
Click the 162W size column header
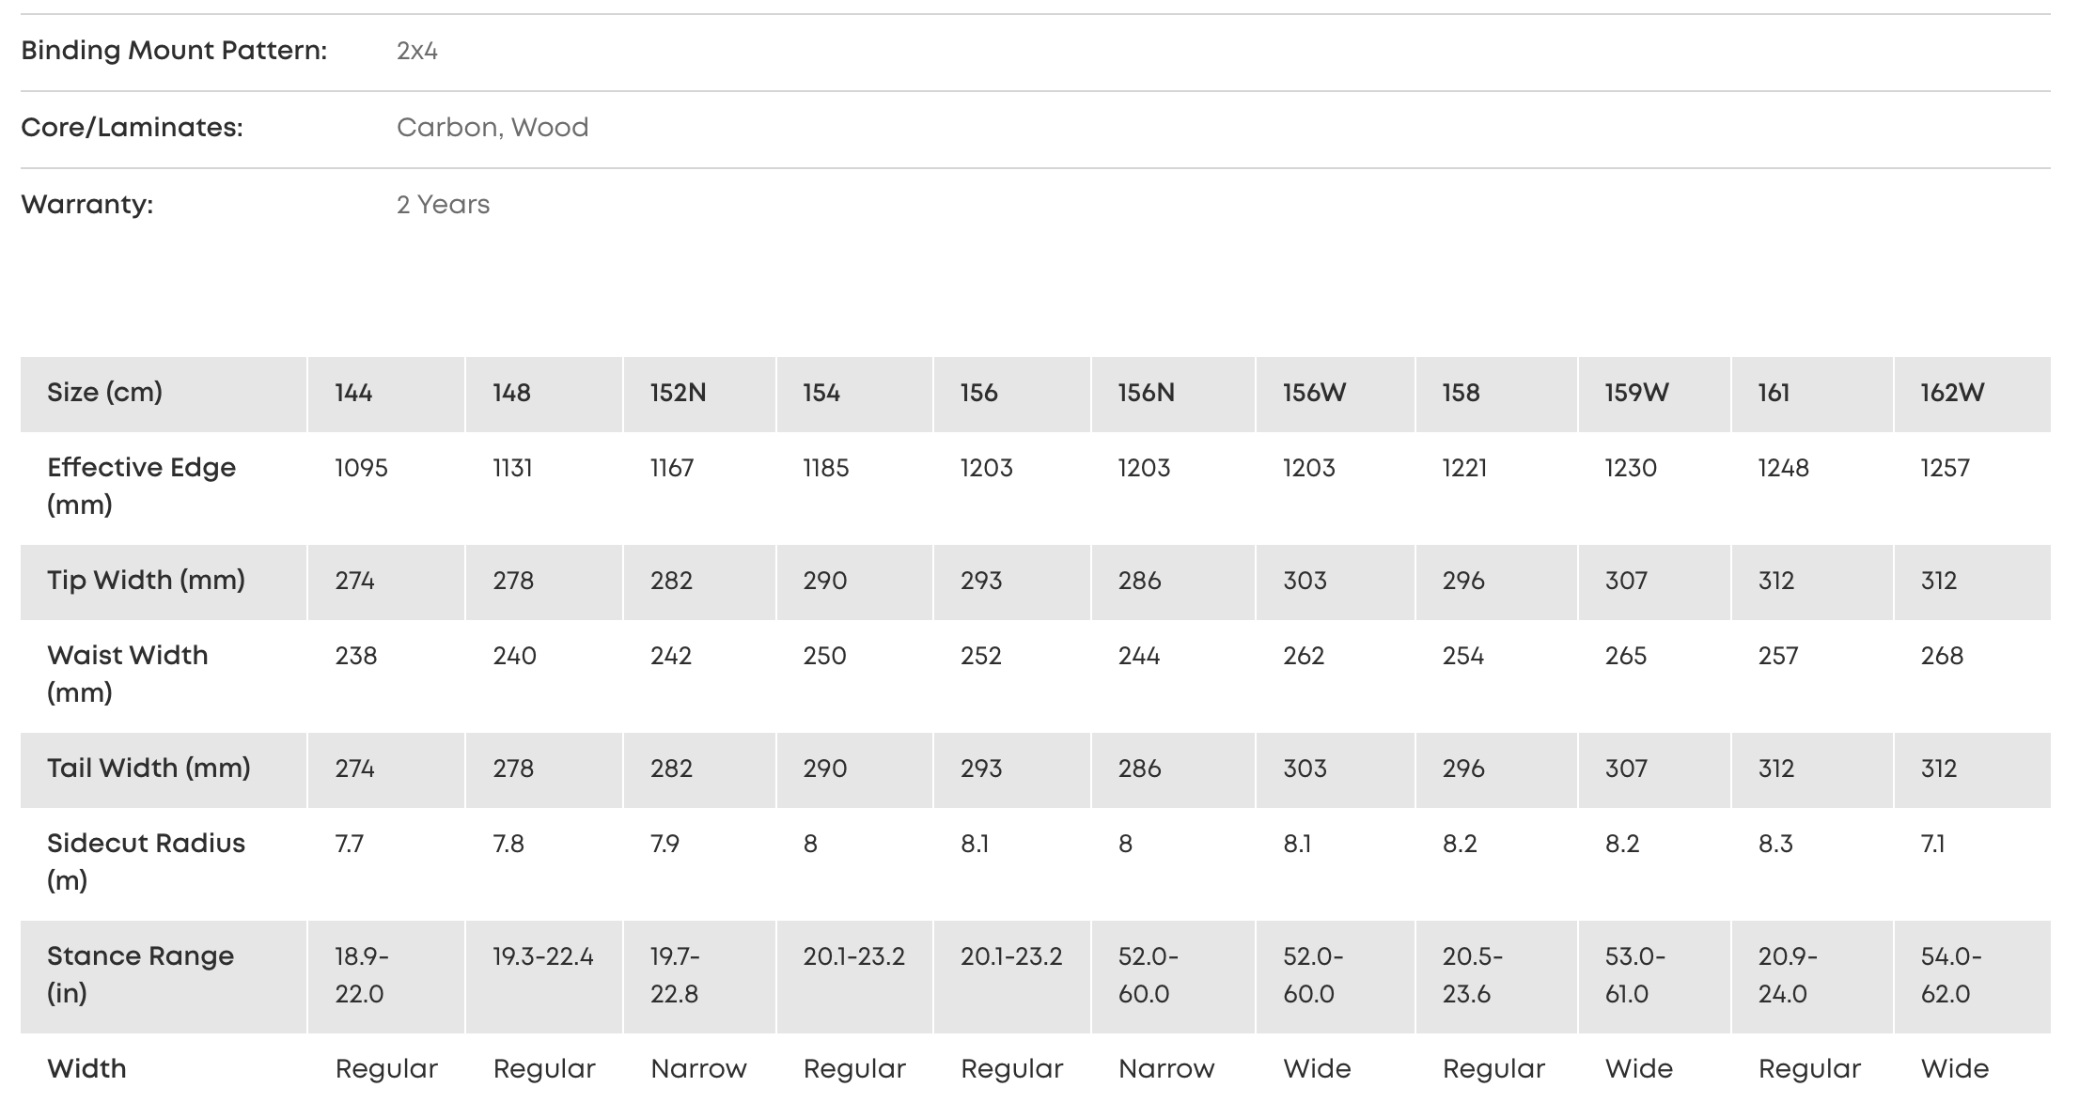(x=1952, y=393)
